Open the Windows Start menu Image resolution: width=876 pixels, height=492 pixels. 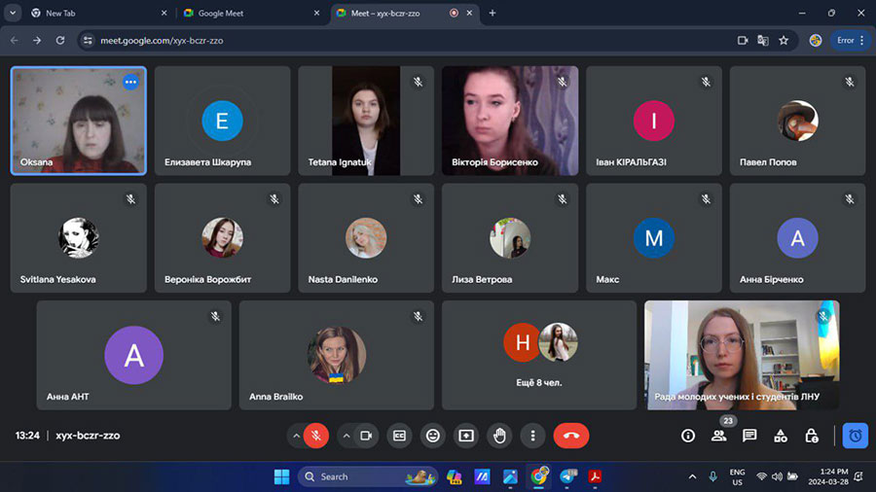[282, 477]
